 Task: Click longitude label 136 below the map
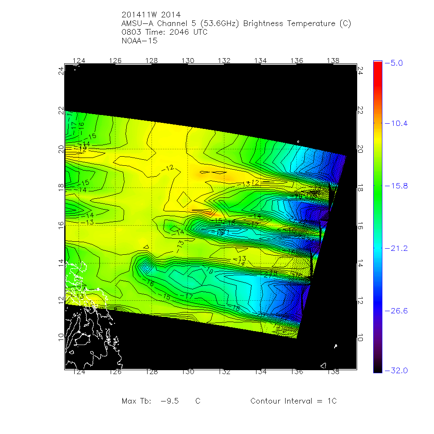pyautogui.click(x=297, y=372)
